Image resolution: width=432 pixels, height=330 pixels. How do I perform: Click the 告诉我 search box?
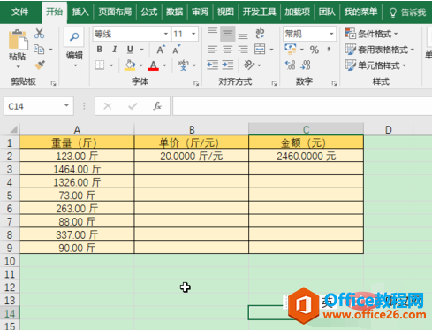pyautogui.click(x=407, y=12)
